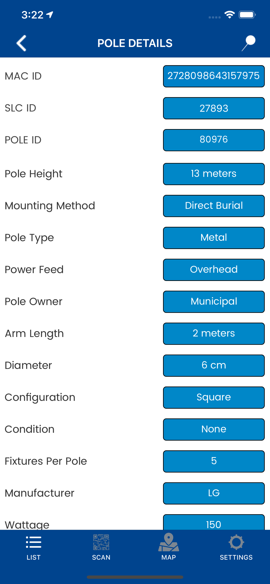
Task: Switch to the MAP tab
Action: pos(169,547)
